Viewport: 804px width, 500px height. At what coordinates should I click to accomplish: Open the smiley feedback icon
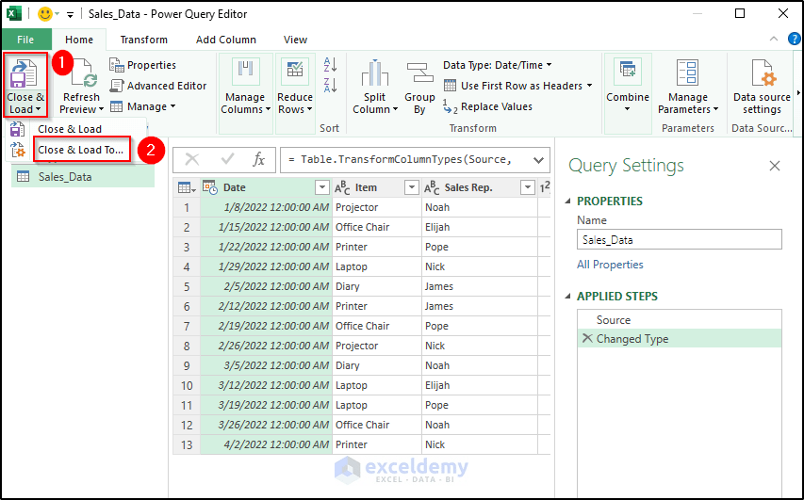coord(45,14)
